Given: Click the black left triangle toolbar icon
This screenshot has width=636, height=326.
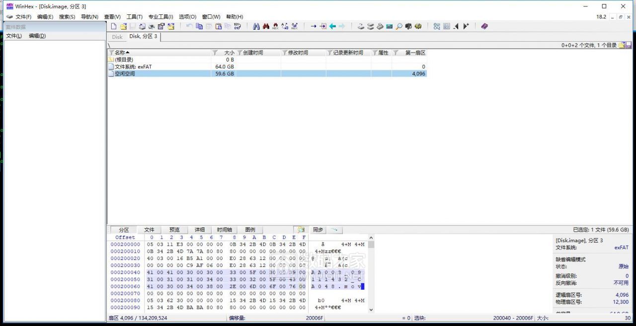Looking at the screenshot, I should point(456,26).
